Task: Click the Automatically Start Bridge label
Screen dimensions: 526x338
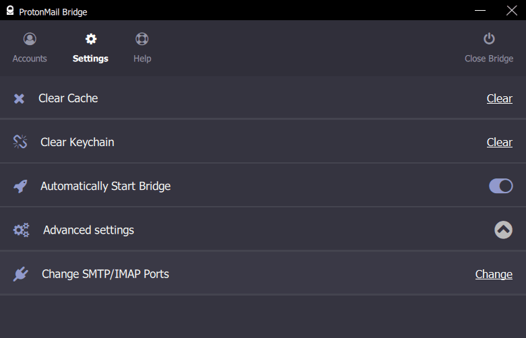Action: click(x=105, y=186)
